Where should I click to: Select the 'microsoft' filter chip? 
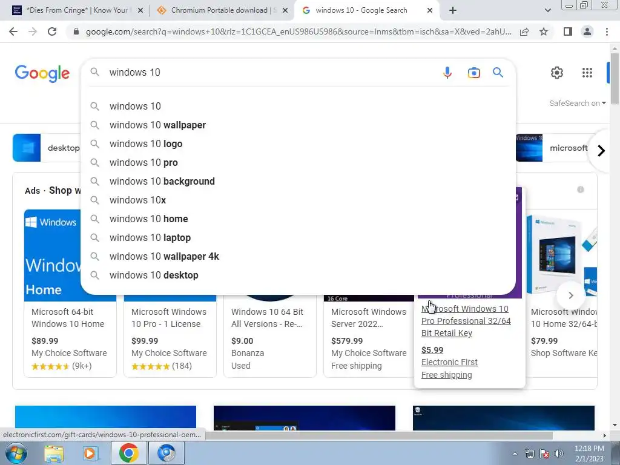click(553, 148)
